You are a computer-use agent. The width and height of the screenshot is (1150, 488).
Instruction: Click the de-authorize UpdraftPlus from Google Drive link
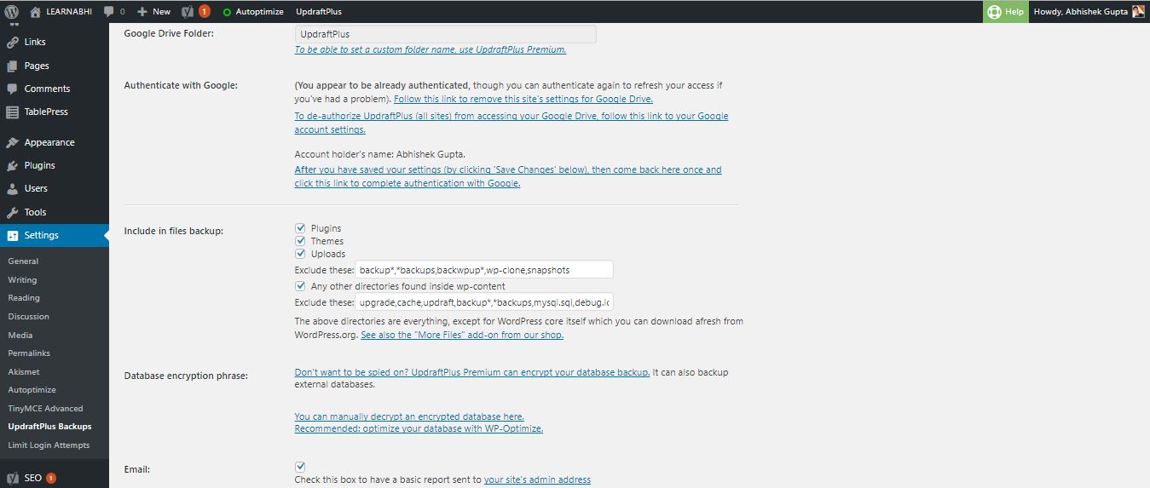[x=511, y=123]
